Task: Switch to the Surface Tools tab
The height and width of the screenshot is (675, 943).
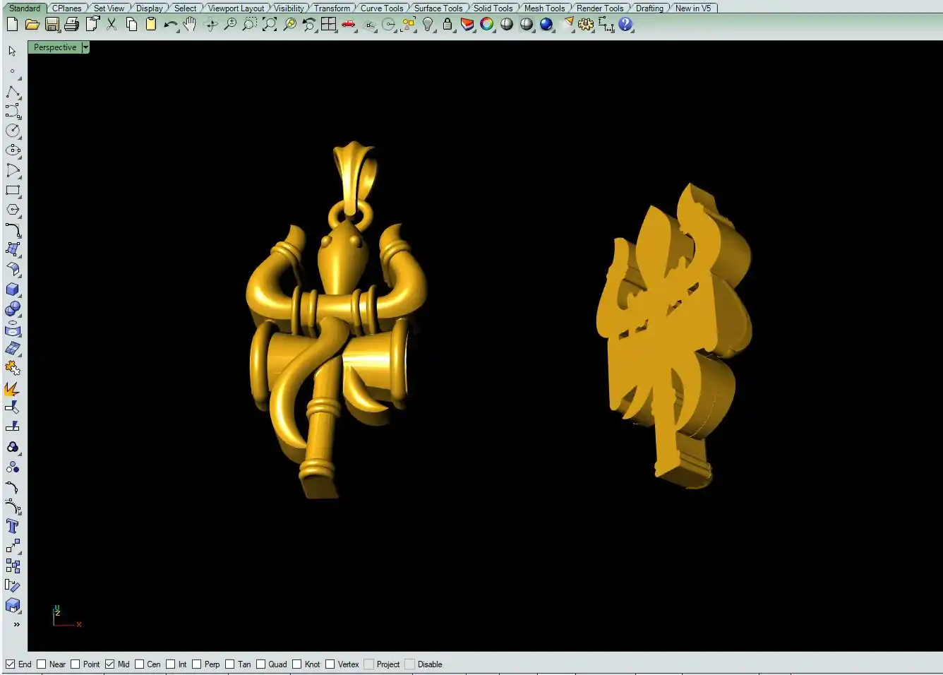Action: (438, 8)
